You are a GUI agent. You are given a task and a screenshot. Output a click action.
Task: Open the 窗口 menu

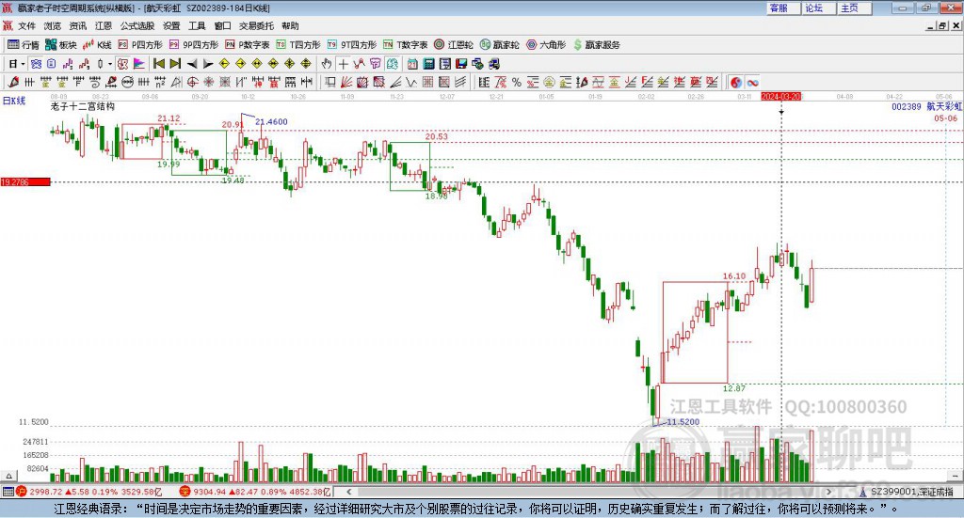point(222,25)
